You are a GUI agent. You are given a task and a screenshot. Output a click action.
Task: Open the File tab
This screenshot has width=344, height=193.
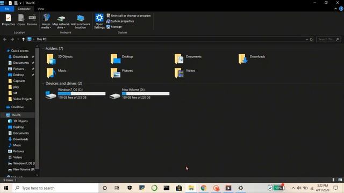point(7,9)
